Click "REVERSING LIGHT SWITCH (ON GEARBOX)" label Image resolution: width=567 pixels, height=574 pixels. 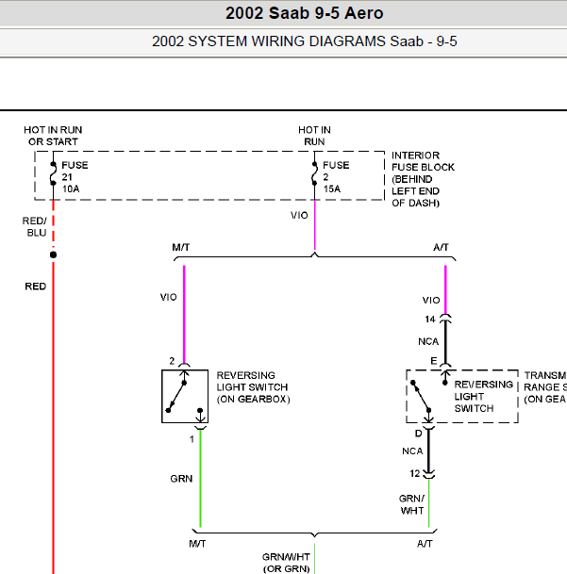coord(253,387)
